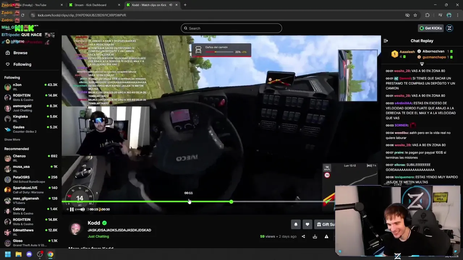
Task: Collapse the Chat Replay panel
Action: (386, 41)
